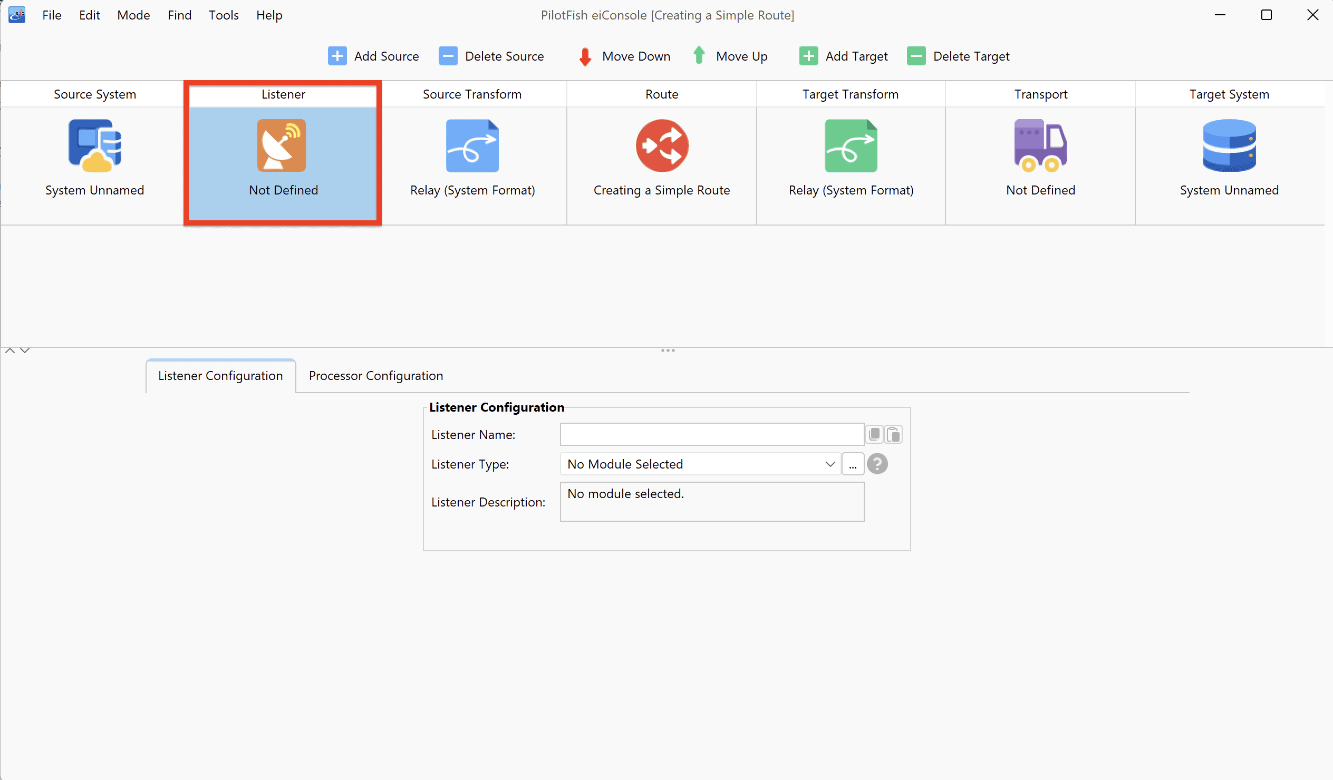The width and height of the screenshot is (1333, 780).
Task: Click the Source System column header
Action: 95,94
